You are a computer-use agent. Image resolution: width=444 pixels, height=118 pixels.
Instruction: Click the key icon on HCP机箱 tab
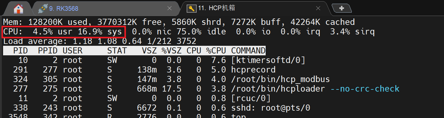[x=191, y=9]
